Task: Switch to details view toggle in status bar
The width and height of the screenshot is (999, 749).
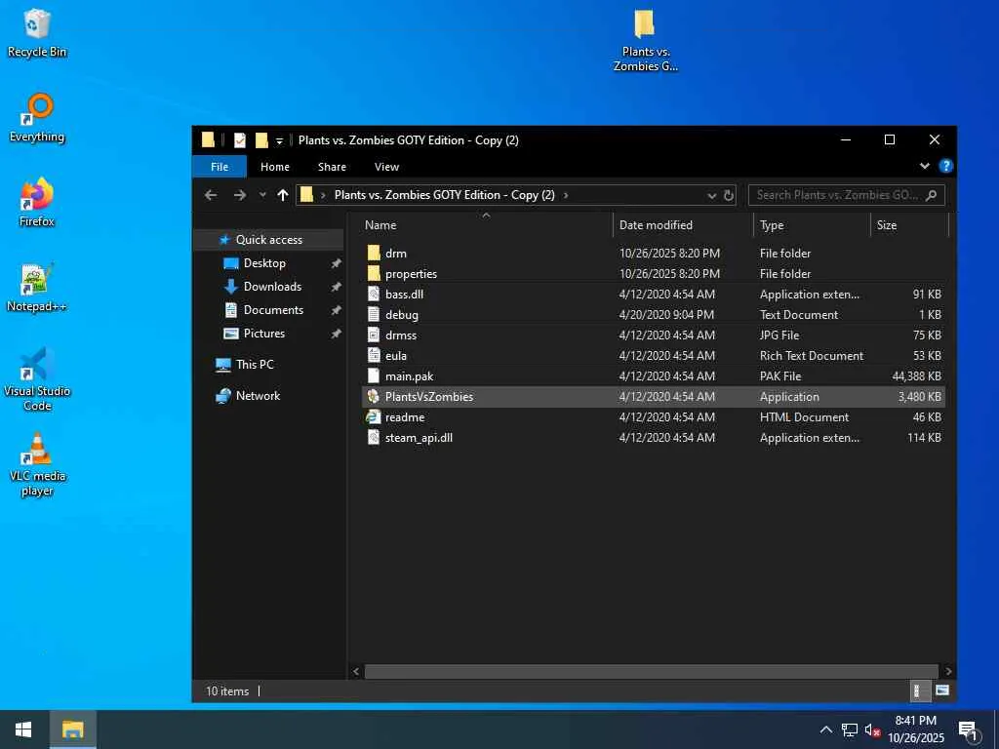Action: click(x=918, y=690)
